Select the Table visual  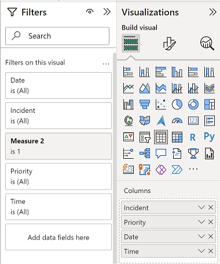tap(161, 137)
